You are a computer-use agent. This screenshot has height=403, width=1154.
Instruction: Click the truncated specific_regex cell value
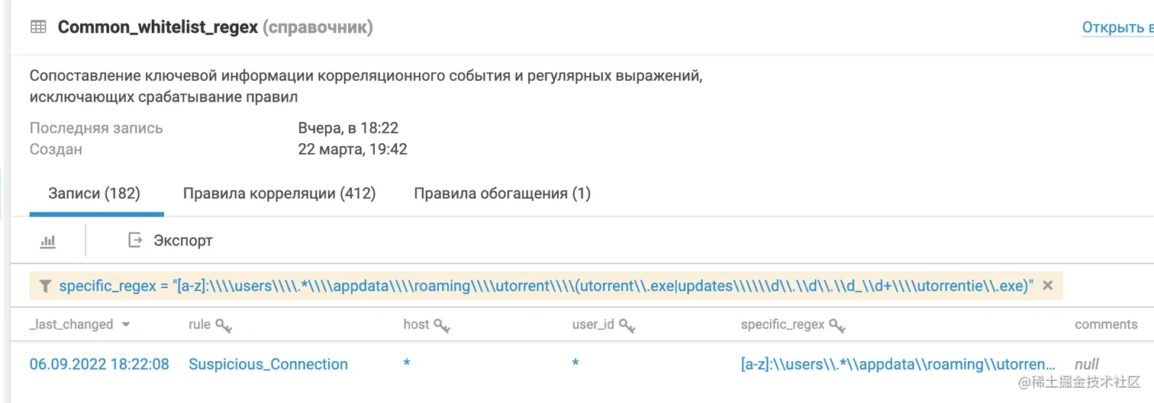click(x=898, y=364)
